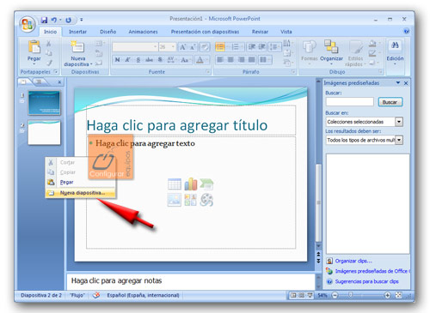Open the Animaciones tab
The height and width of the screenshot is (313, 430).
(143, 32)
